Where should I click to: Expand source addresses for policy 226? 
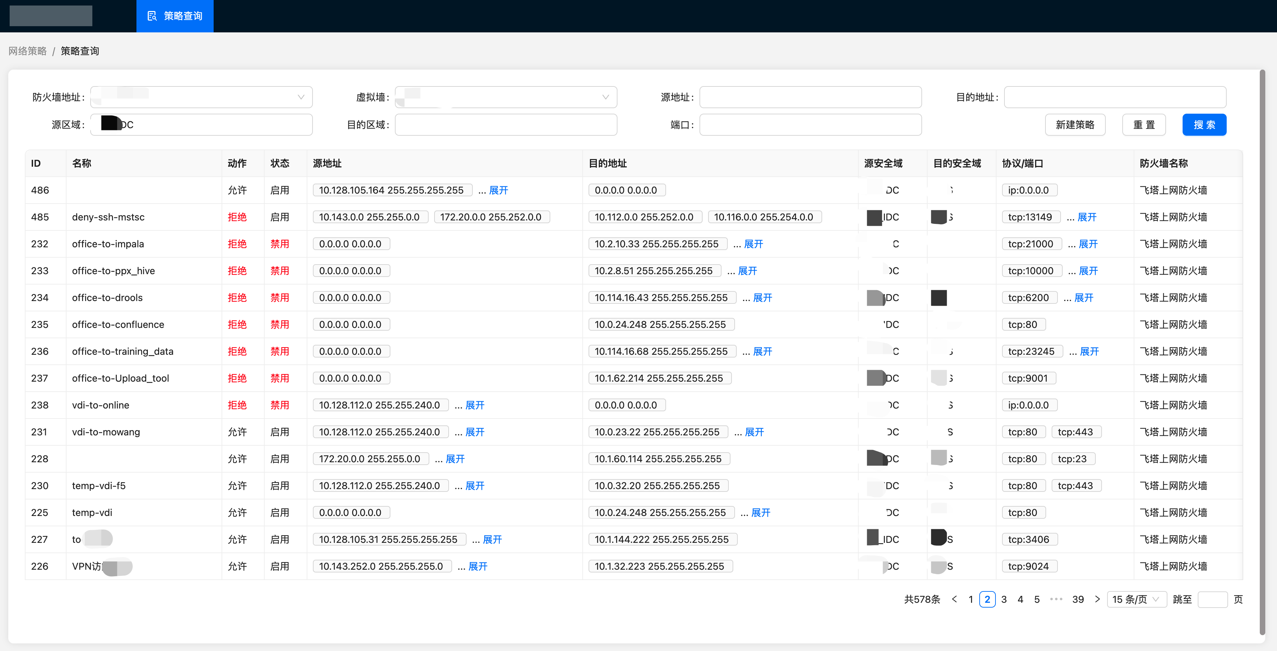tap(477, 566)
